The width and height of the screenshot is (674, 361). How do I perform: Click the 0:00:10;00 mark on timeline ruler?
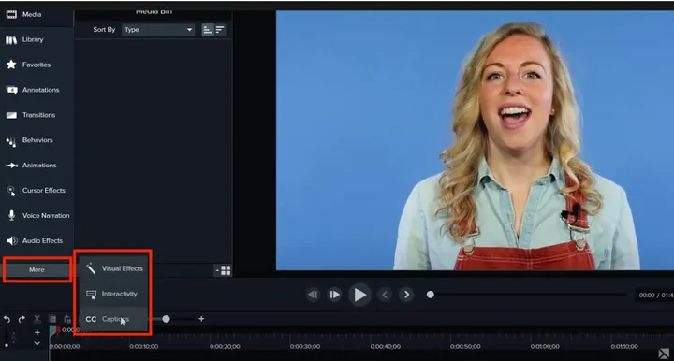point(144,346)
